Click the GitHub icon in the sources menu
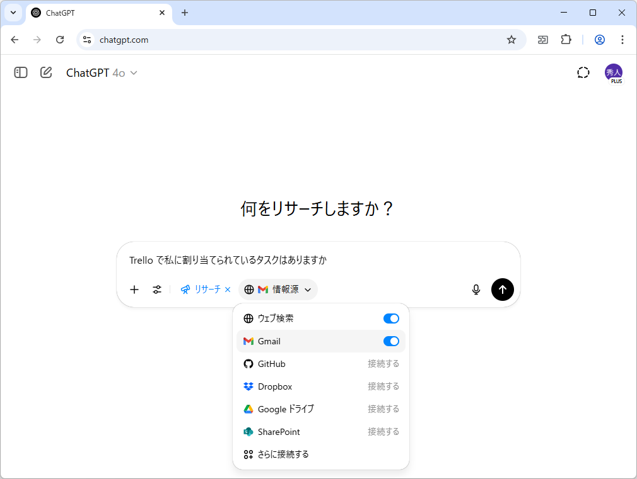 [x=248, y=363]
